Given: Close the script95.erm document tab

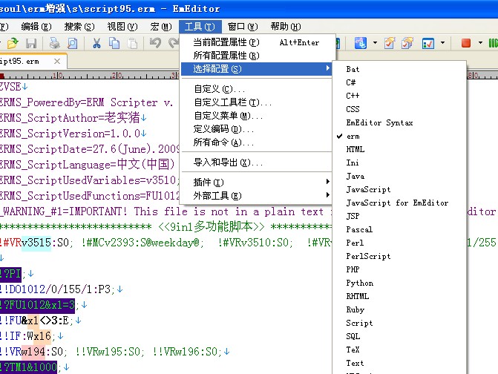Looking at the screenshot, I should tap(57, 61).
